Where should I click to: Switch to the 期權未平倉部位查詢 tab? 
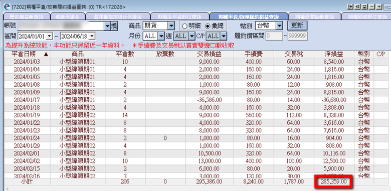pyautogui.click(x=179, y=17)
